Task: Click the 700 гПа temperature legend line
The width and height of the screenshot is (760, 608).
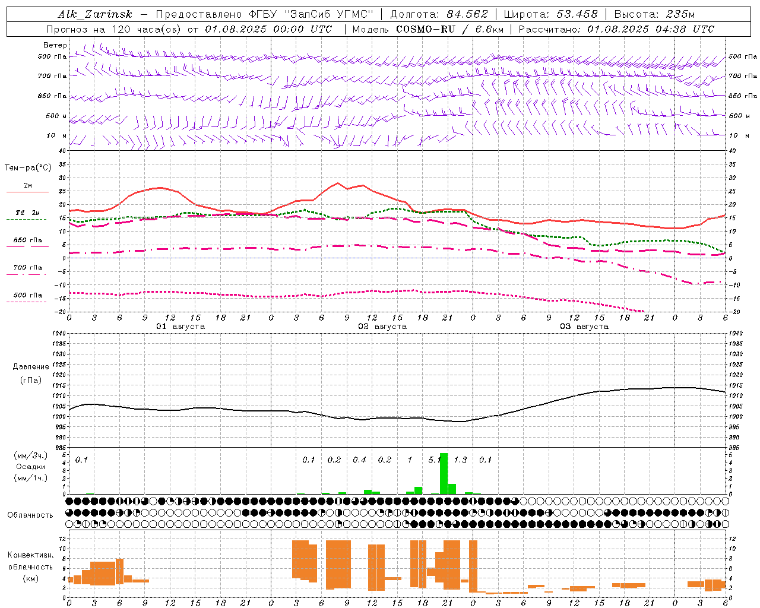Action: click(x=27, y=274)
